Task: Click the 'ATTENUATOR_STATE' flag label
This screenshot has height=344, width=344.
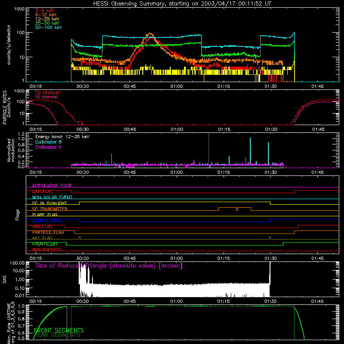Action: click(52, 186)
